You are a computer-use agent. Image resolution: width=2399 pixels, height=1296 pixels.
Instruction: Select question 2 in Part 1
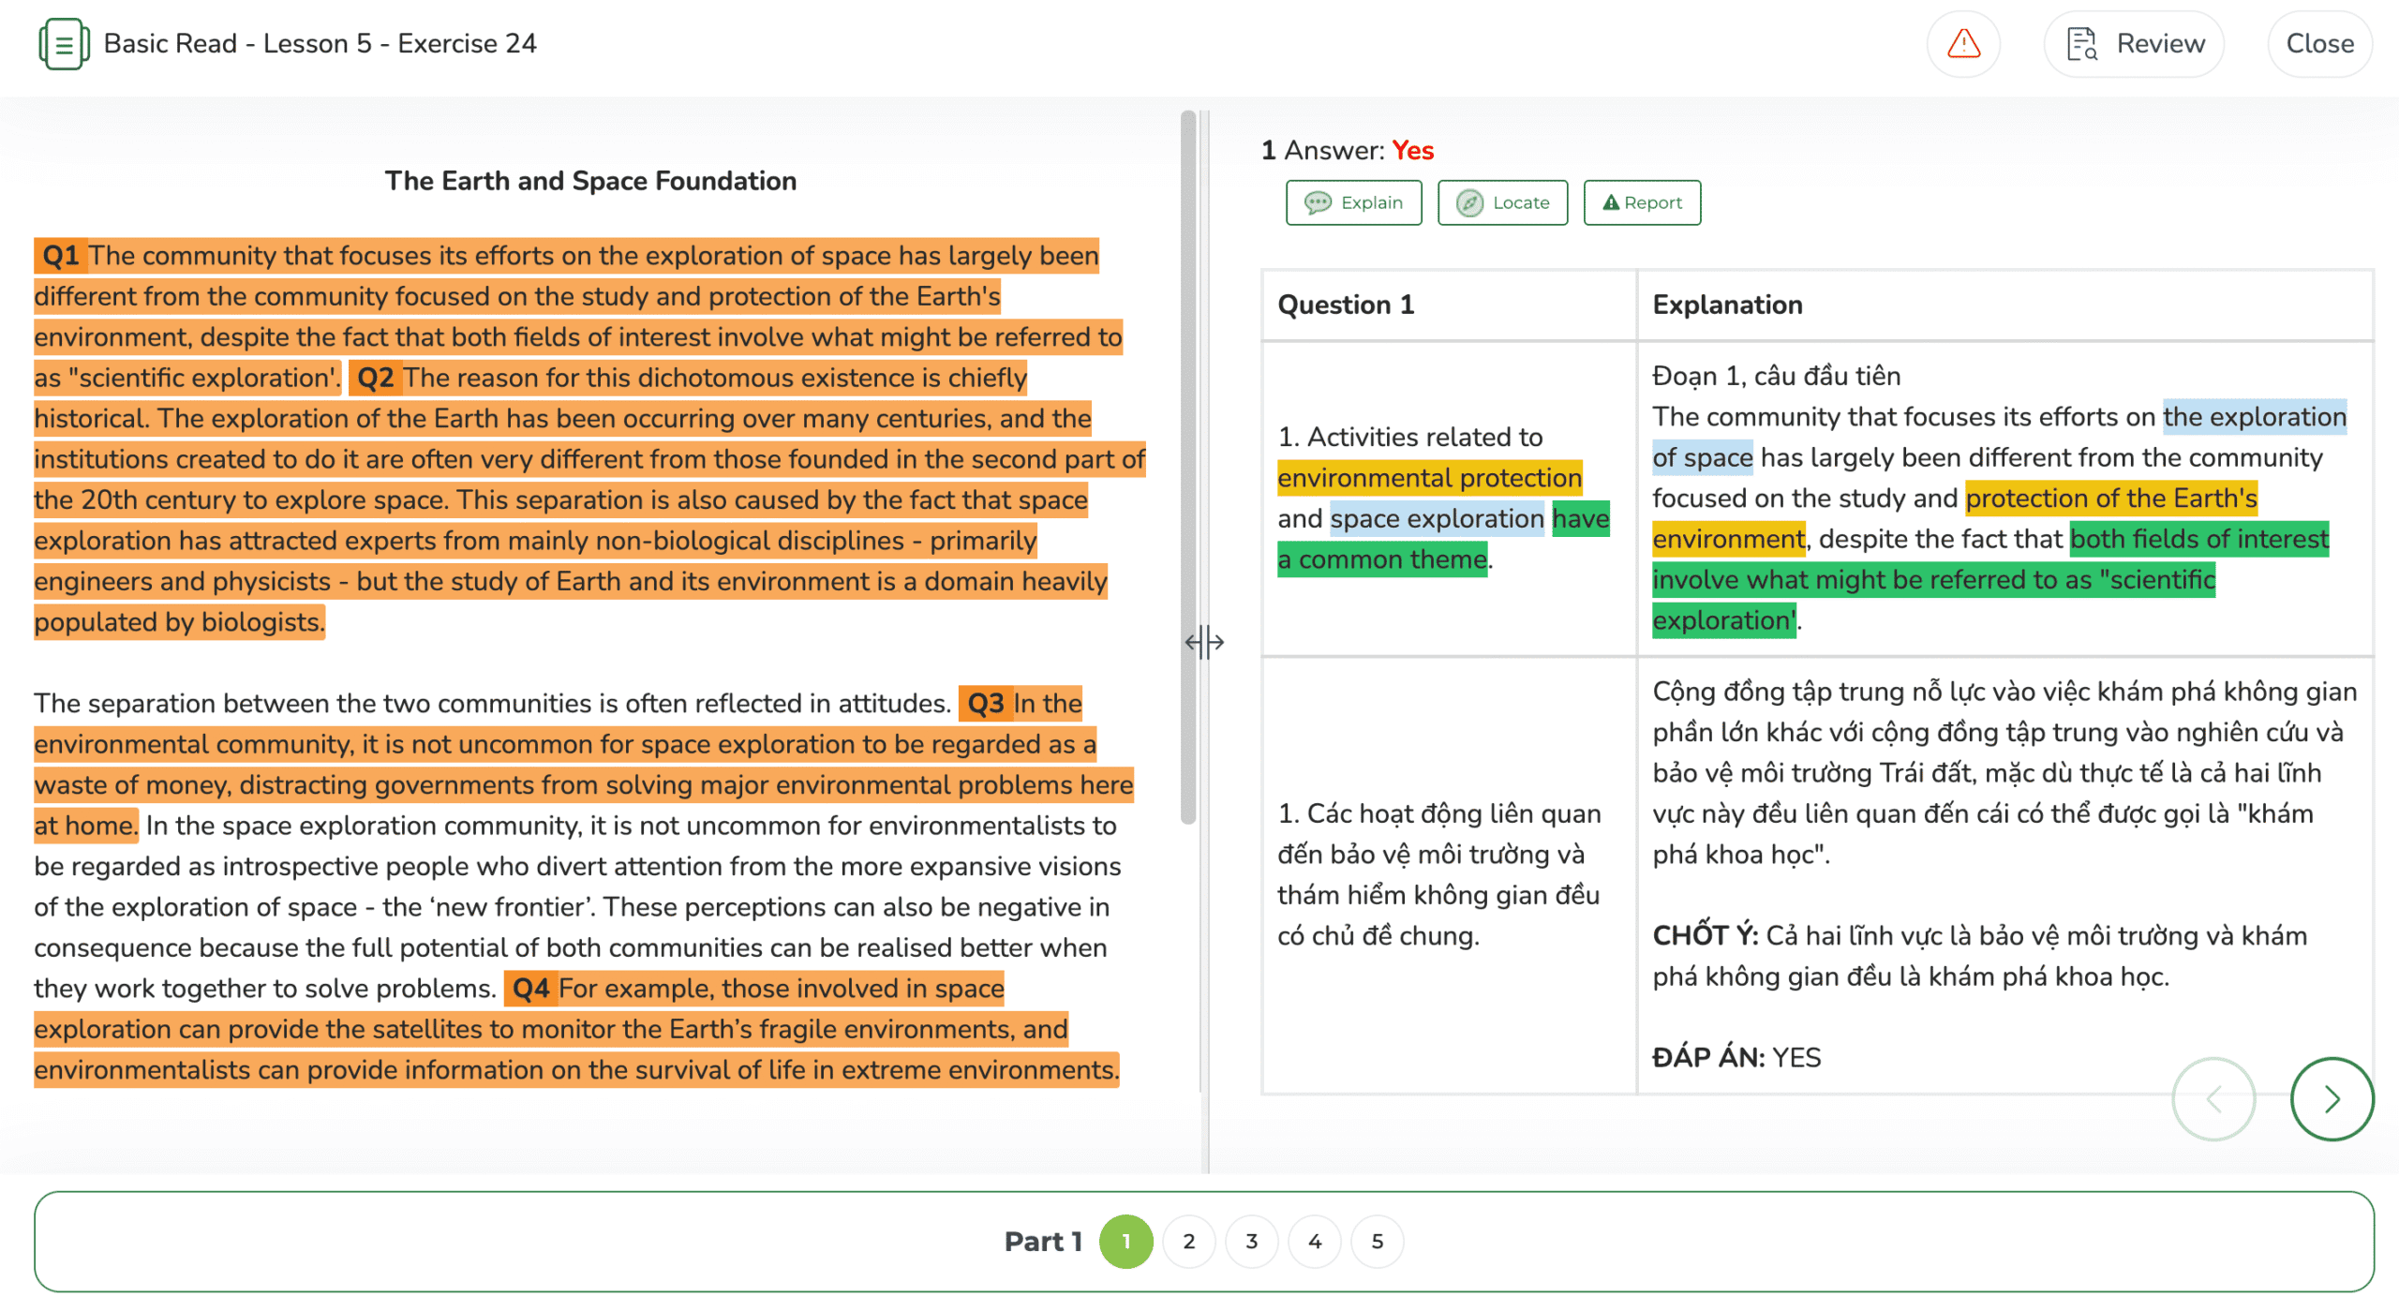click(x=1188, y=1241)
